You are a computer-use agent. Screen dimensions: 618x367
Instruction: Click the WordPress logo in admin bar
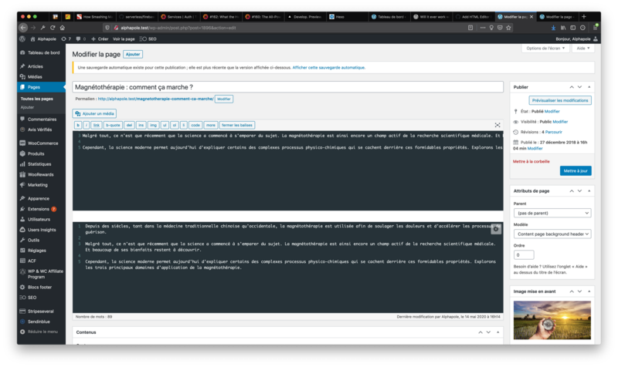point(22,39)
